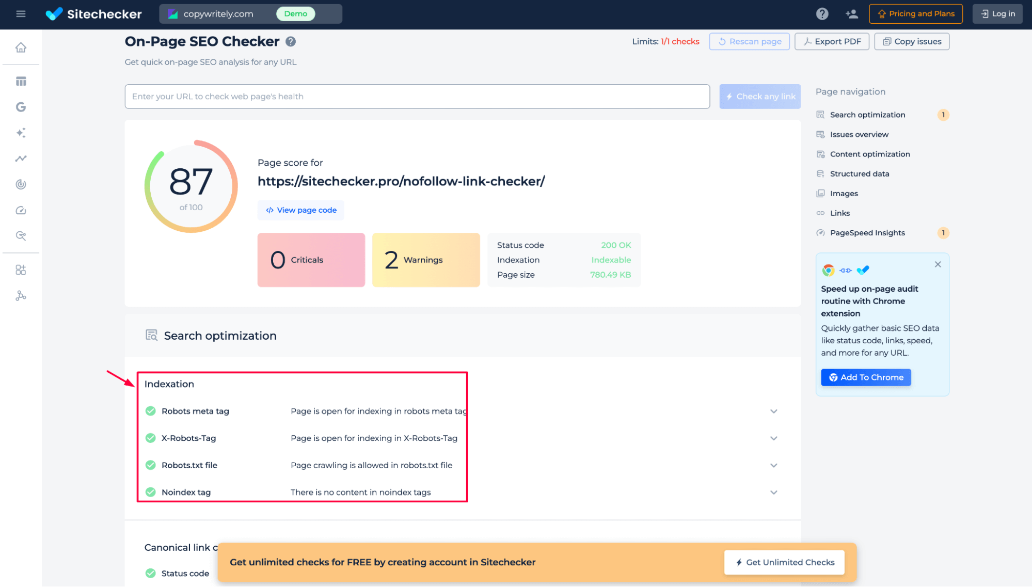1032x587 pixels.
Task: Expand the Robots meta tag check details
Action: tap(773, 411)
